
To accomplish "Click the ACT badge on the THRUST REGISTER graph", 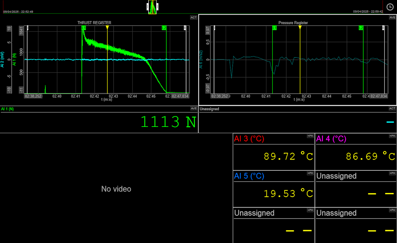I will tap(193, 17).
